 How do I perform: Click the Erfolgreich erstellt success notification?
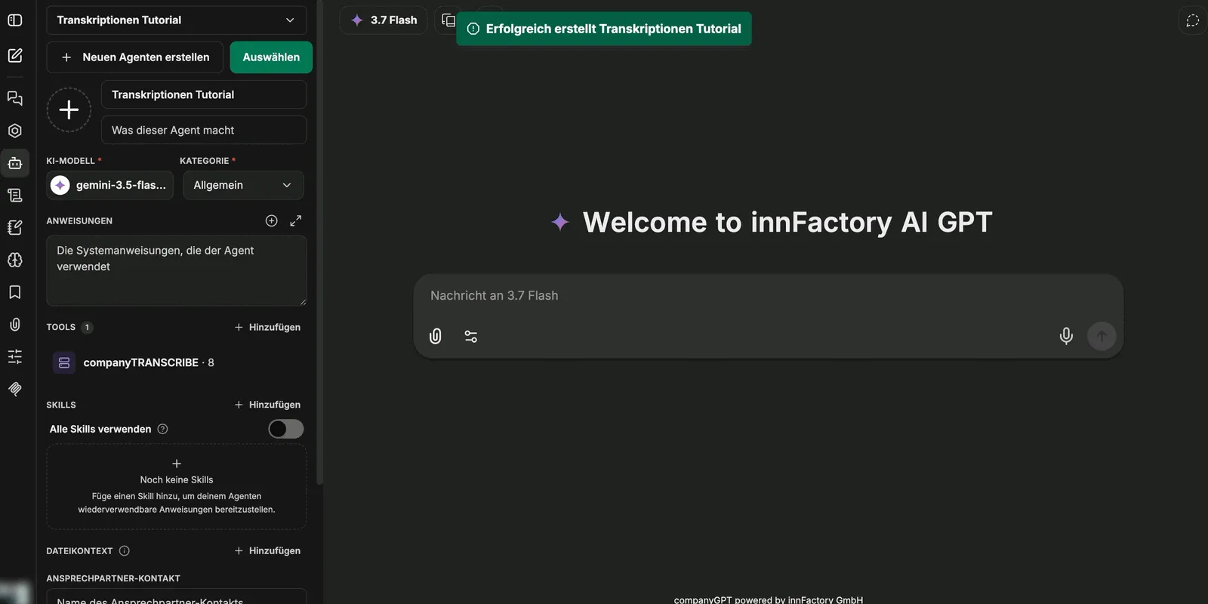click(x=604, y=29)
